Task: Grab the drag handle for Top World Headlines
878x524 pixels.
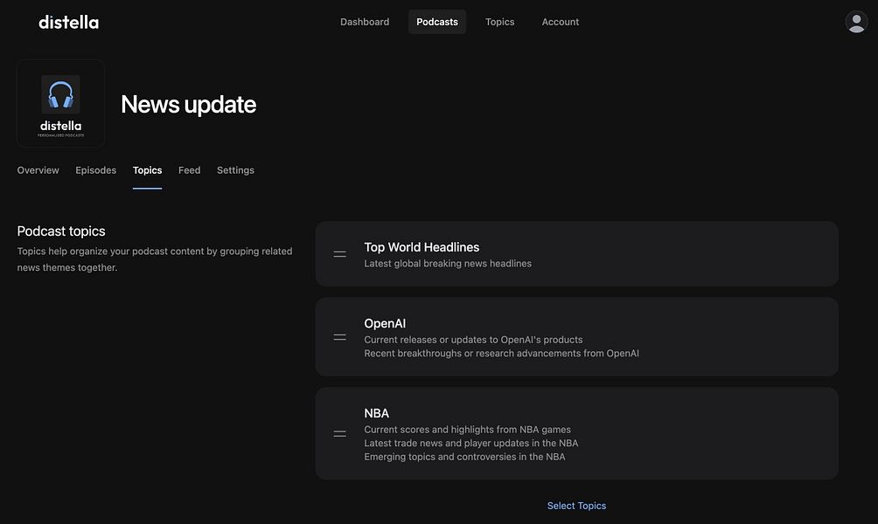Action: [339, 254]
